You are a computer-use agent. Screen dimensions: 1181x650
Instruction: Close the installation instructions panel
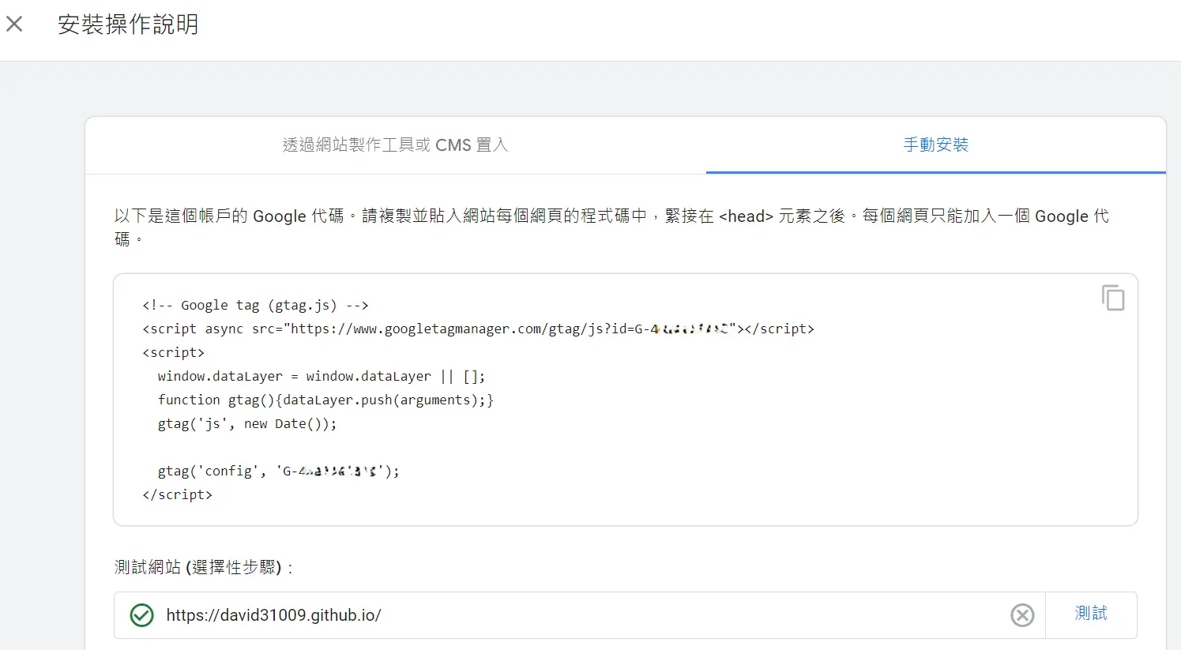click(x=14, y=24)
